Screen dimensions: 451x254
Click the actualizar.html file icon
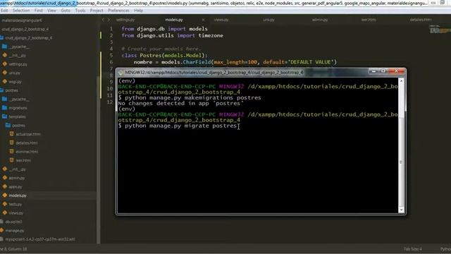[11, 134]
